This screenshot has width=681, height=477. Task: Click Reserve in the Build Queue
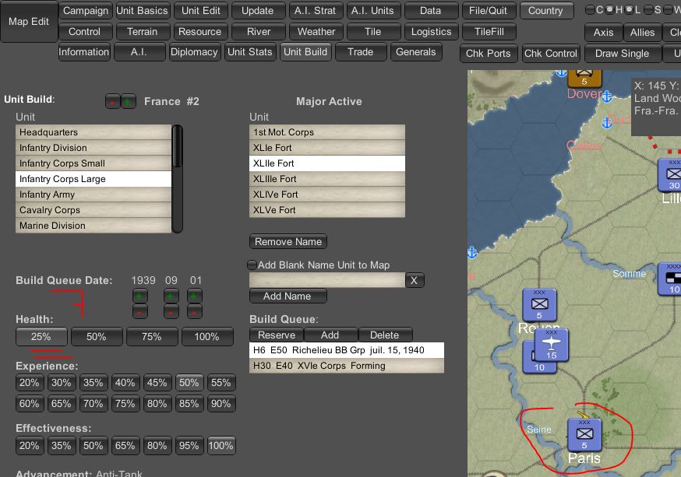277,335
